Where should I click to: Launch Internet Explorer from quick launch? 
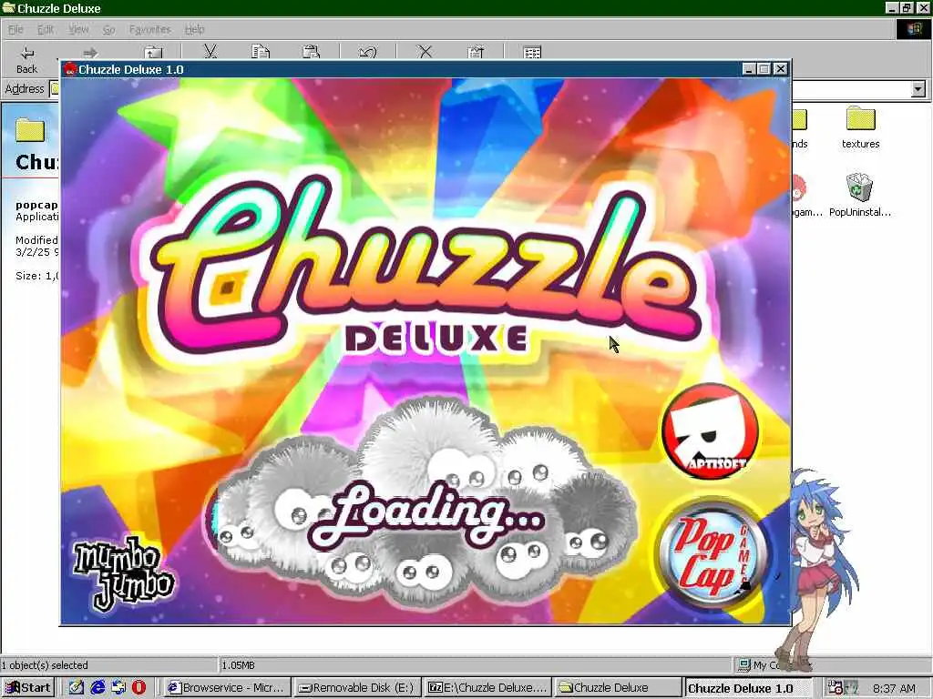pos(97,688)
